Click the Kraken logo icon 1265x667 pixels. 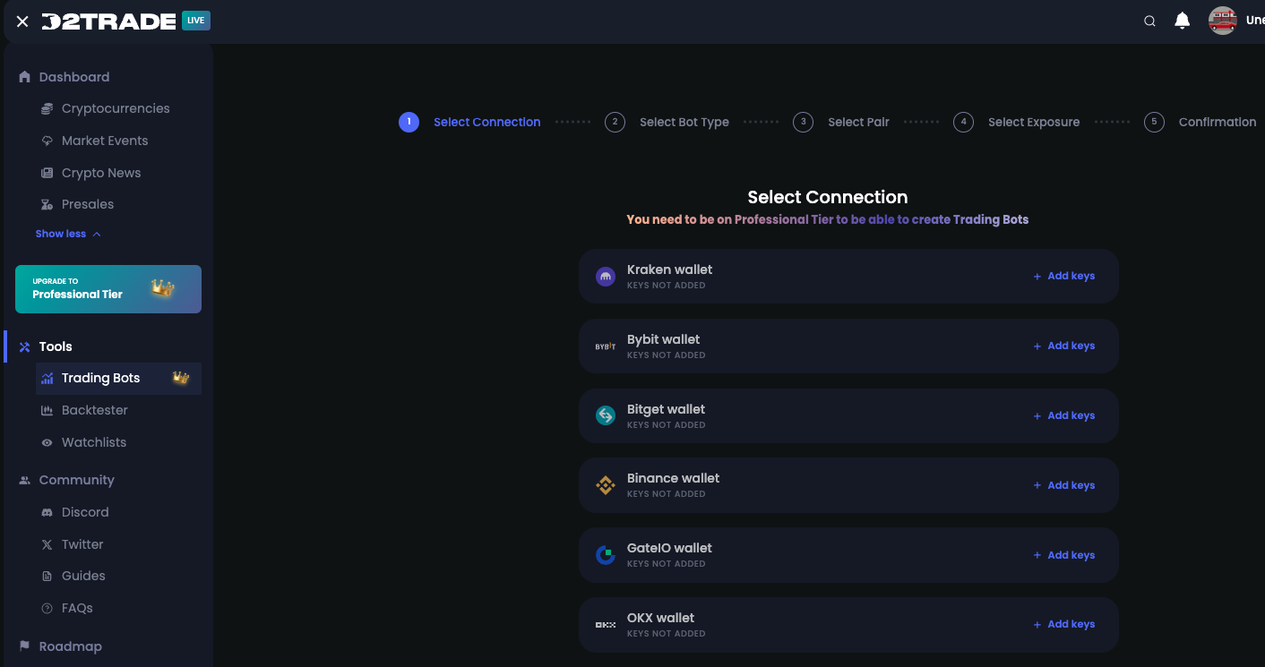(x=606, y=277)
